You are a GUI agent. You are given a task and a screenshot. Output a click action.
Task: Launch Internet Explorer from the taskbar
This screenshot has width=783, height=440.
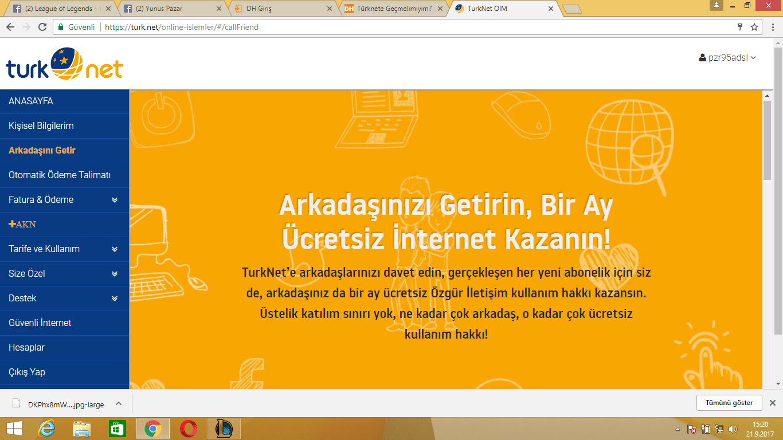click(46, 429)
